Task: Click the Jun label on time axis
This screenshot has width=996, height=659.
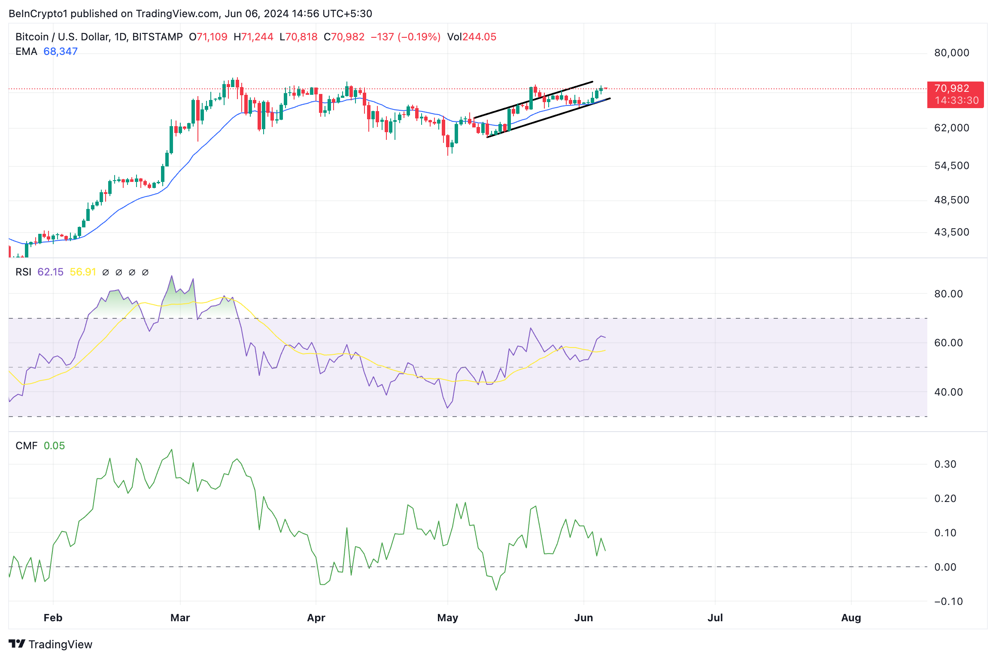Action: (583, 618)
